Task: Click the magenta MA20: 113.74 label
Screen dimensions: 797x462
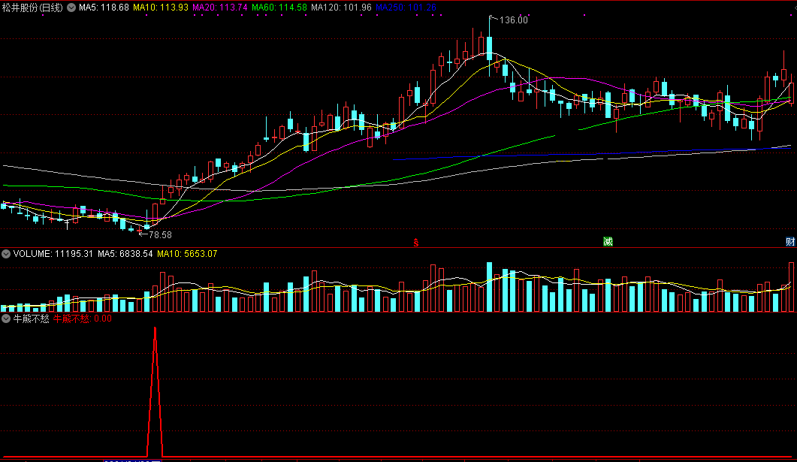Action: click(220, 8)
